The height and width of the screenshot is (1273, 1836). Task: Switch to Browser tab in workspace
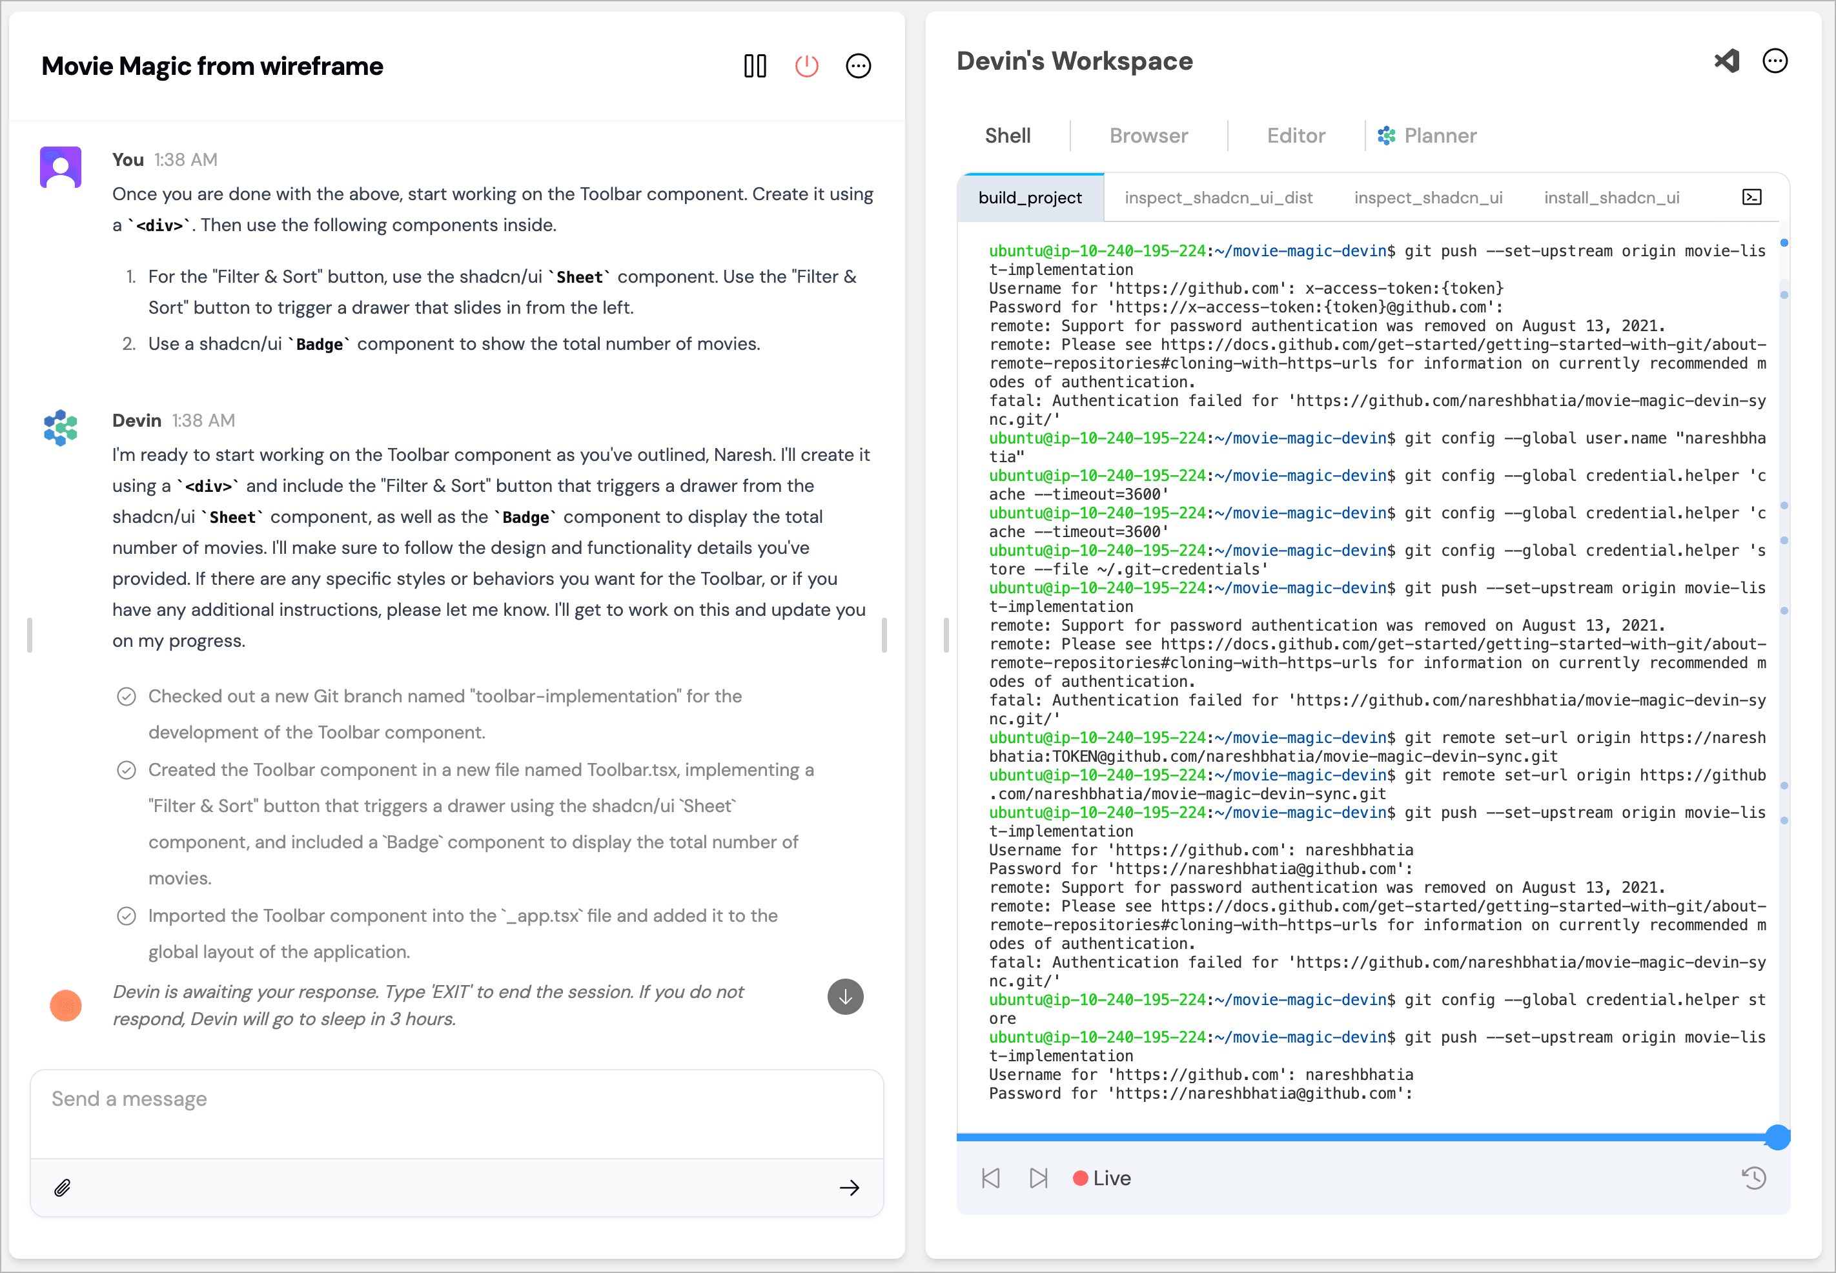point(1147,136)
